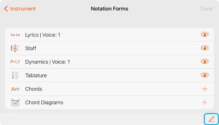Add the Chords notation form

pyautogui.click(x=204, y=89)
